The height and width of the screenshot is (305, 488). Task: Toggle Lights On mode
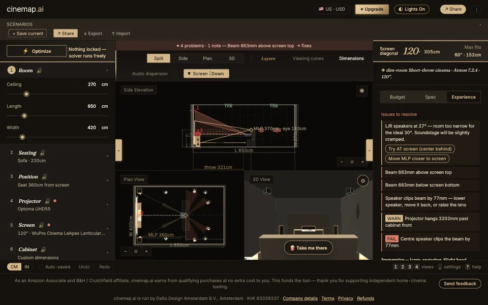412,9
